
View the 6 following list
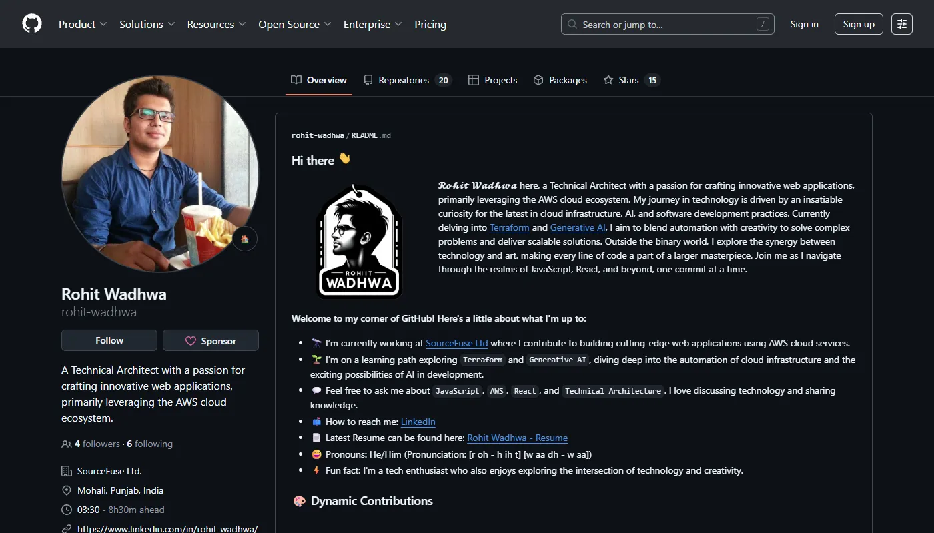point(150,444)
